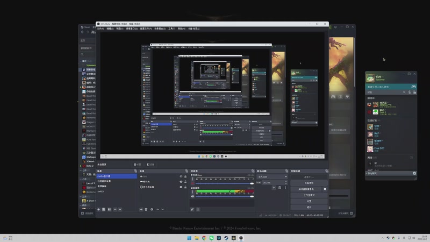
Task: Move selected scene down
Action: click(120, 209)
